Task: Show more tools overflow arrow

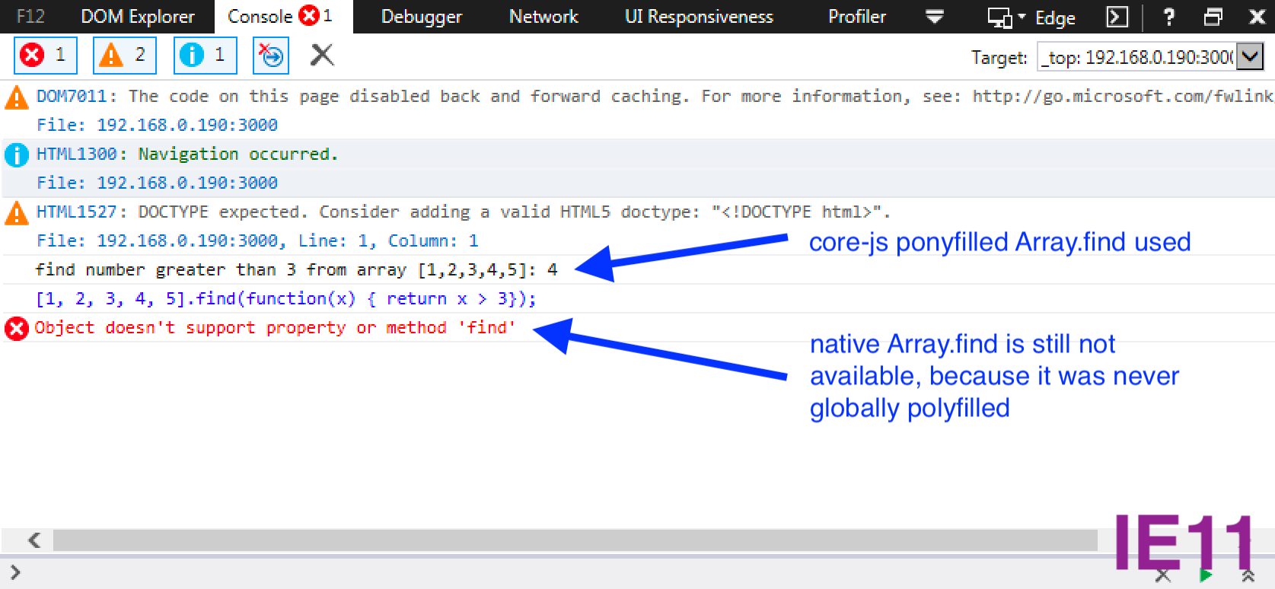Action: pyautogui.click(x=935, y=17)
